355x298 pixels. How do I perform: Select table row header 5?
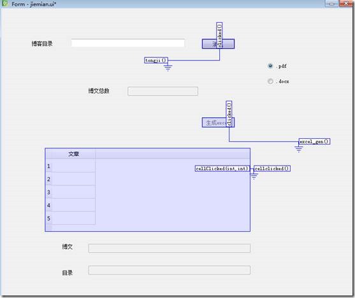point(48,218)
